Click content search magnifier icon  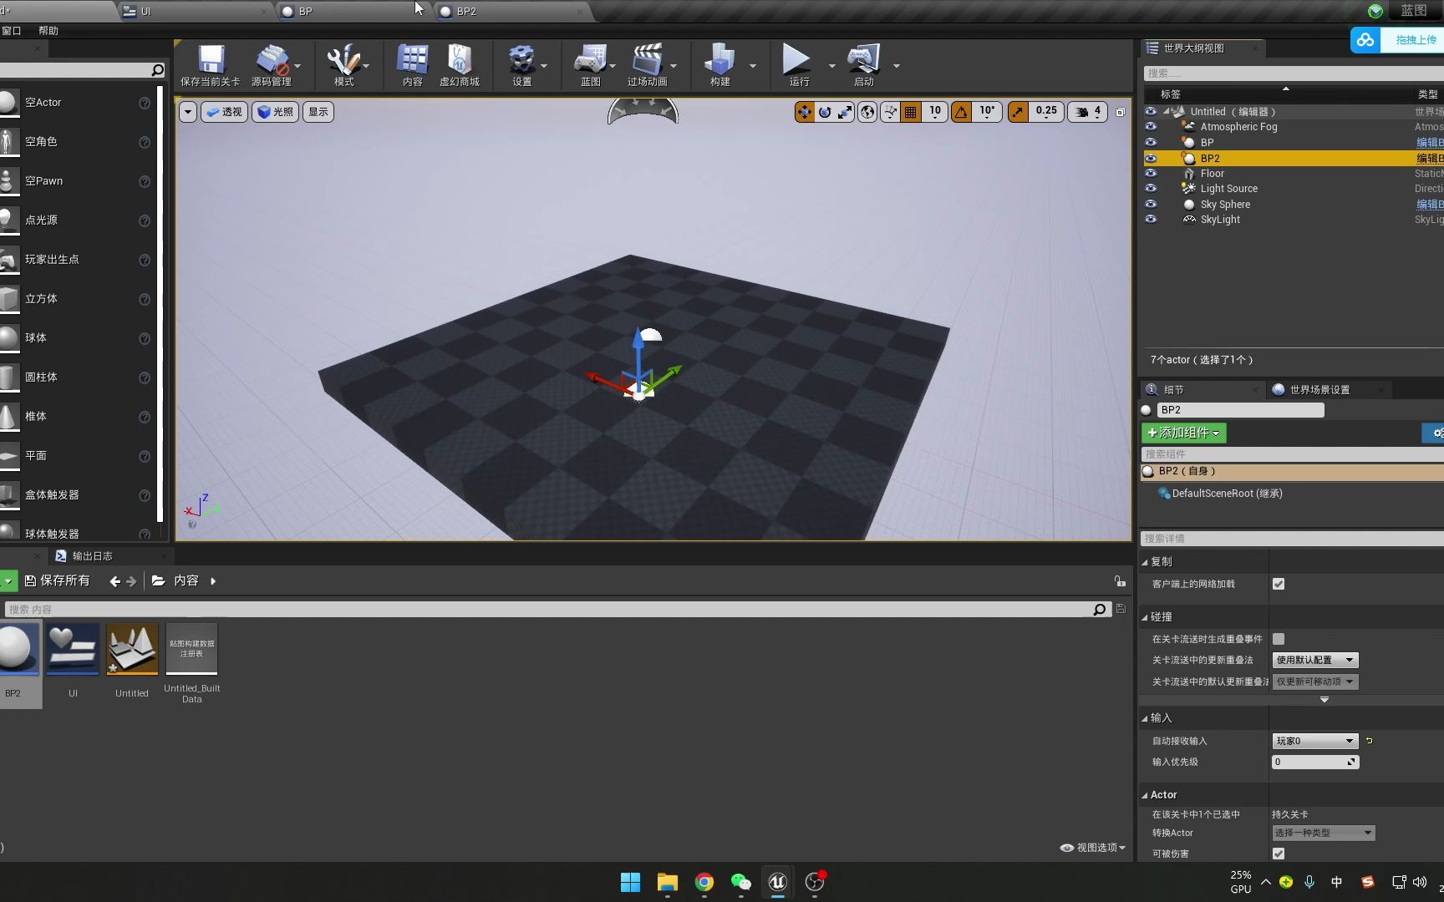coord(1100,610)
